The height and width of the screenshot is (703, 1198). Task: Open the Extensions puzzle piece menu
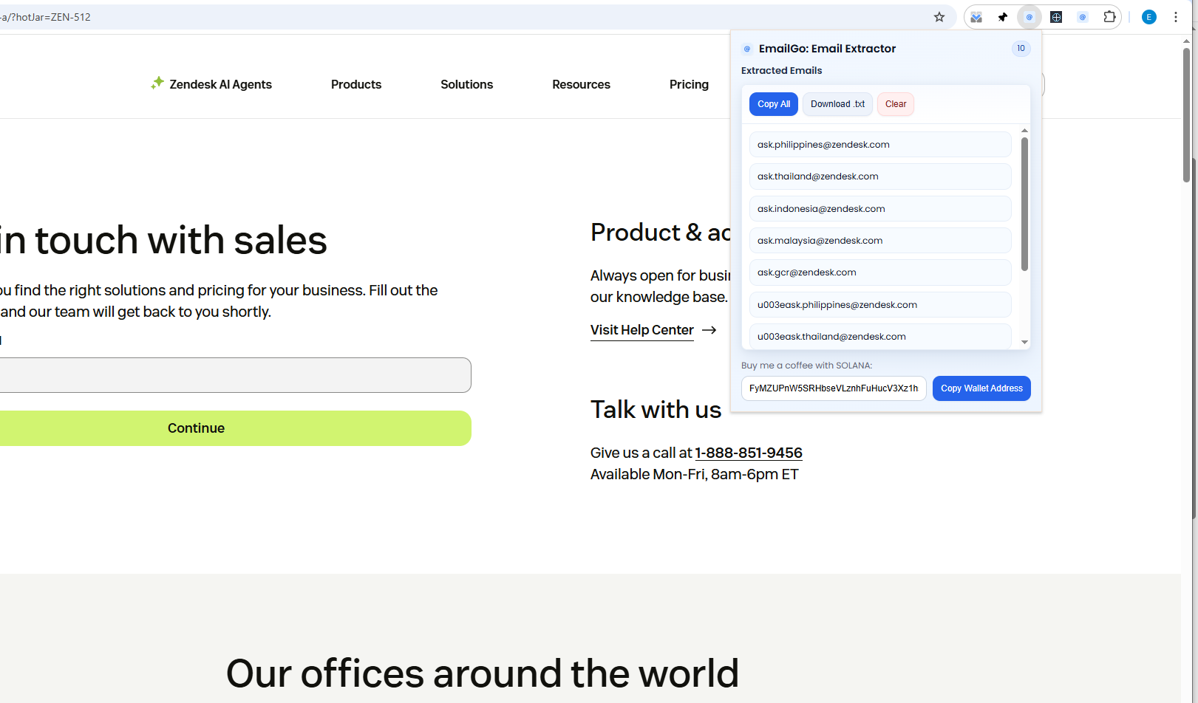pos(1109,17)
